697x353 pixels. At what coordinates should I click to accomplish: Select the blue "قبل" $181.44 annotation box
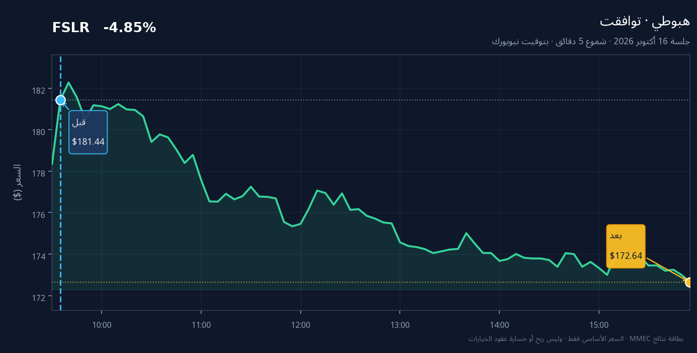(88, 132)
